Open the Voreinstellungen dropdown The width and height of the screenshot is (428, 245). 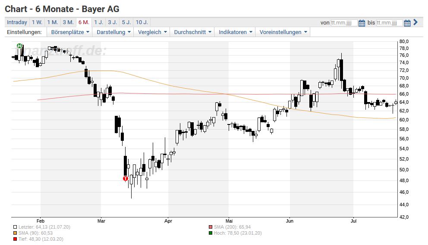point(283,32)
